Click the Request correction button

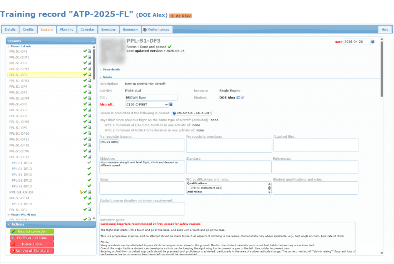32,231
